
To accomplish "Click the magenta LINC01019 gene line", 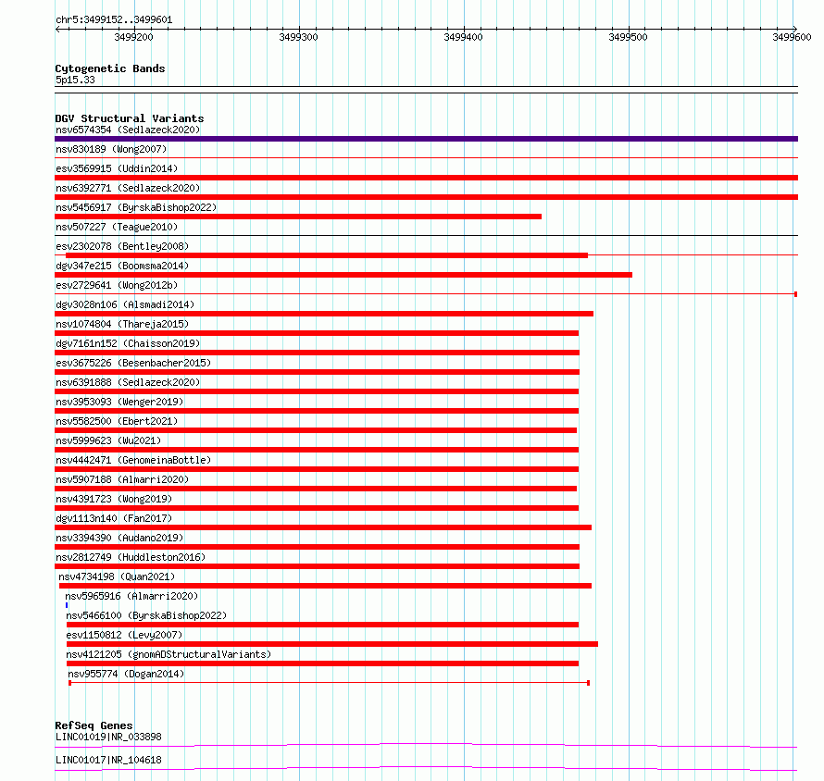I will click(426, 745).
